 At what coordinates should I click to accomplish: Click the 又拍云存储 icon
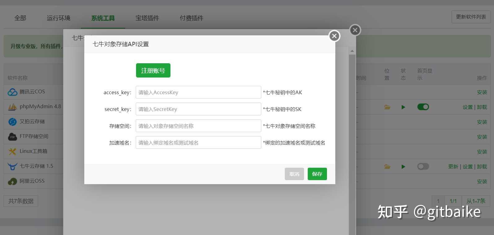click(12, 122)
